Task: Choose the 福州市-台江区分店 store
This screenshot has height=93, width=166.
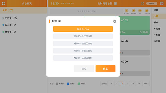Action: point(83,36)
